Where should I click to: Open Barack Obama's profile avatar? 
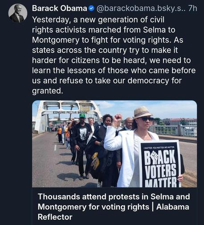coord(18,13)
